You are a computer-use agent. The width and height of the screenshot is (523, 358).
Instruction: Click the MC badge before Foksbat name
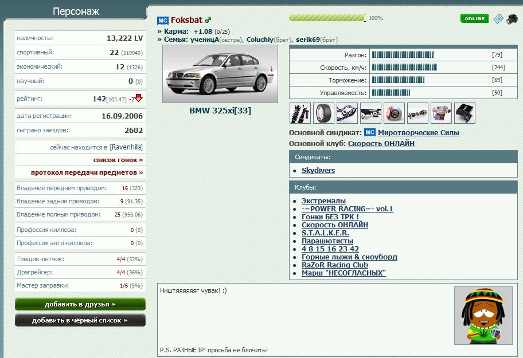pos(163,21)
